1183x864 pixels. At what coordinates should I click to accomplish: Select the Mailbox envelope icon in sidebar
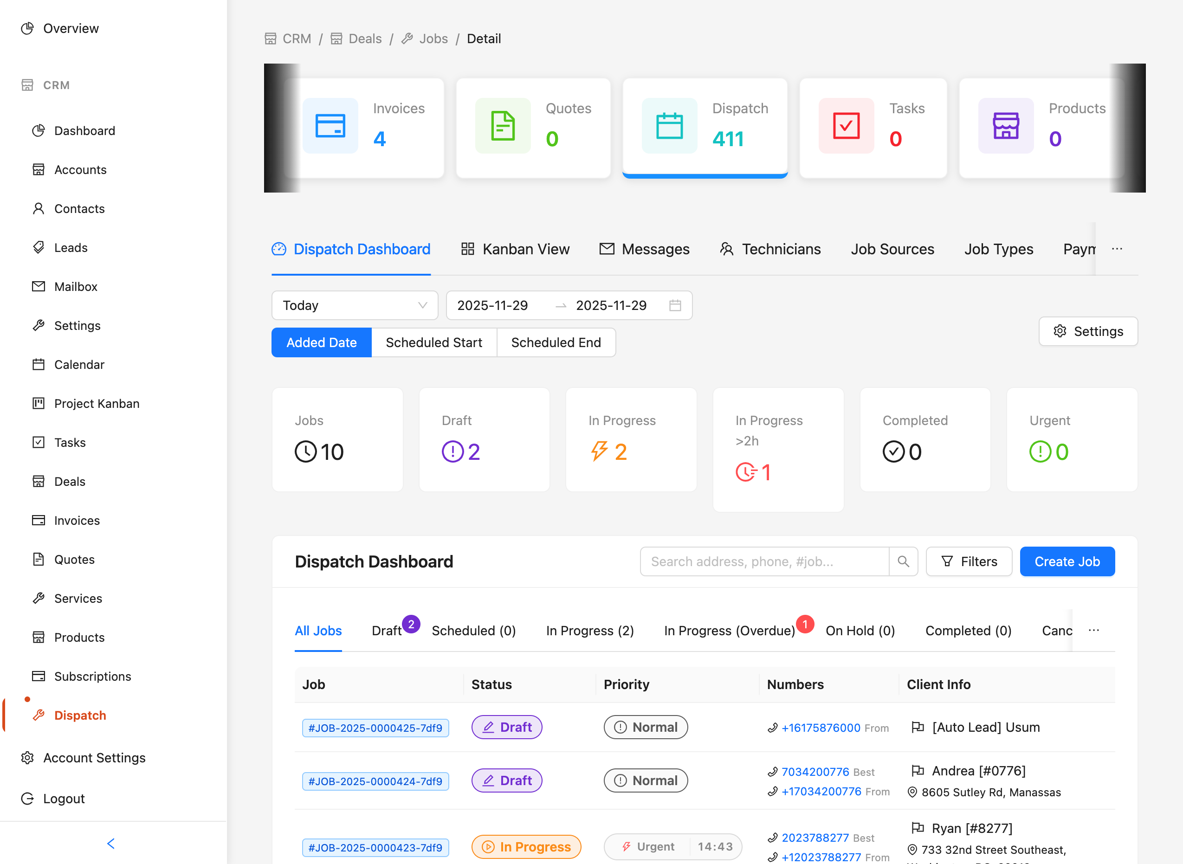(38, 286)
